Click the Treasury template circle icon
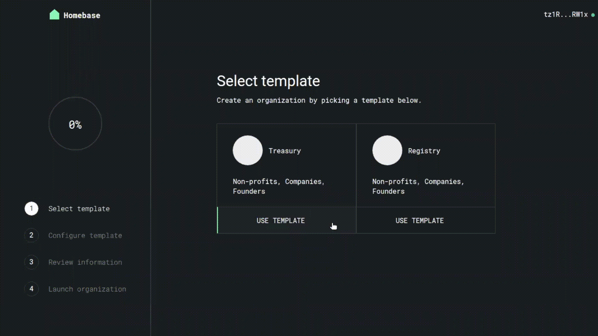The height and width of the screenshot is (336, 598). (x=248, y=150)
